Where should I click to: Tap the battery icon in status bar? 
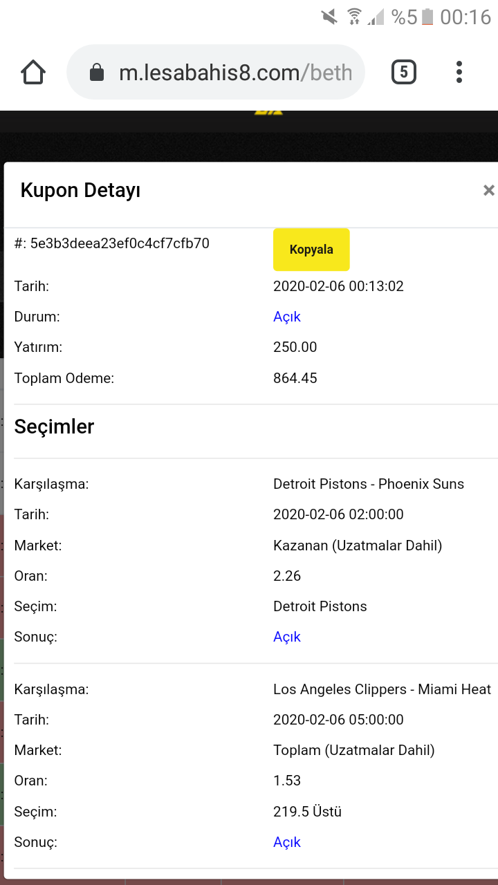(x=427, y=17)
